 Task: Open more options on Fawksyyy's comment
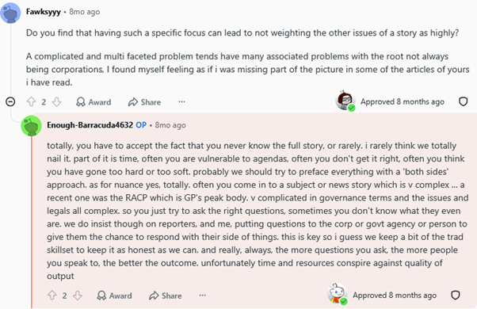tap(181, 101)
